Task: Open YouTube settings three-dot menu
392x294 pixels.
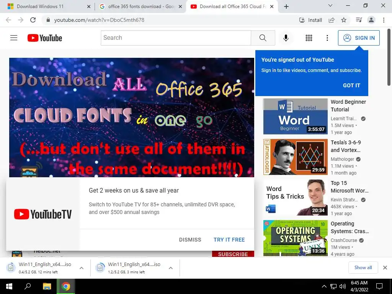Action: [x=327, y=38]
